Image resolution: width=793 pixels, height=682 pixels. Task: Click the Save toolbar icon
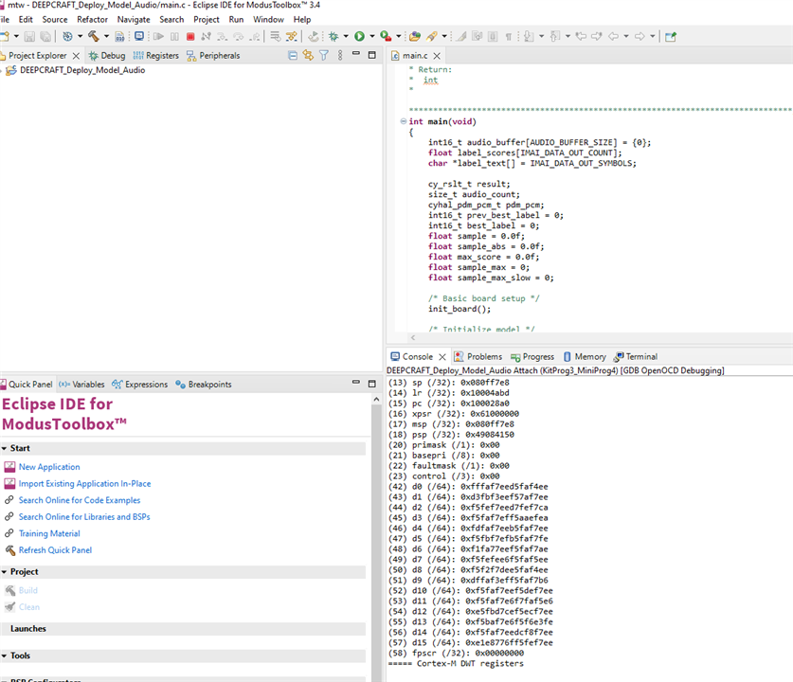click(29, 36)
